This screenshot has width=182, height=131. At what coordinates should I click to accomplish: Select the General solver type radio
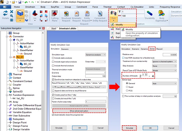(x=127, y=83)
